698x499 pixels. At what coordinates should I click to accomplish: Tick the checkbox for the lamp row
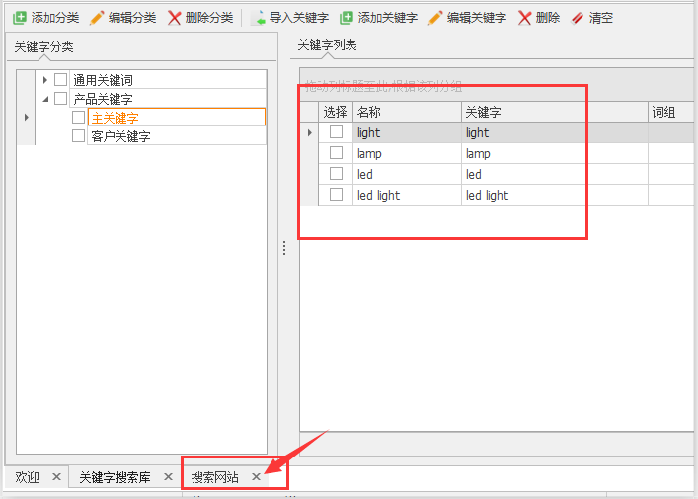336,153
